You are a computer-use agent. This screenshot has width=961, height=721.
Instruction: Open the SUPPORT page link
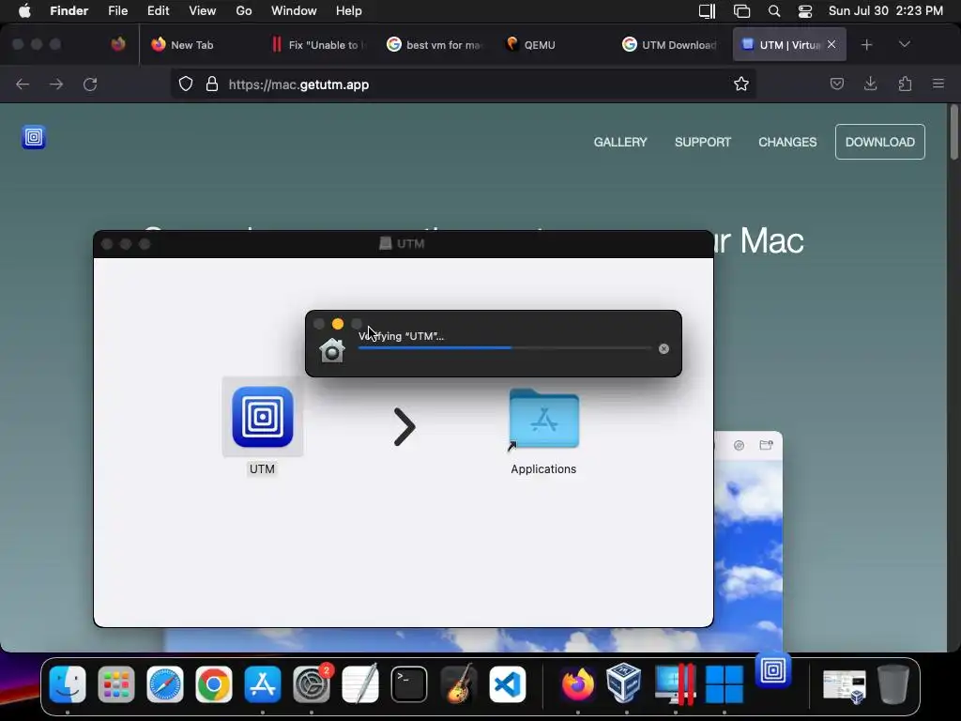pyautogui.click(x=703, y=142)
